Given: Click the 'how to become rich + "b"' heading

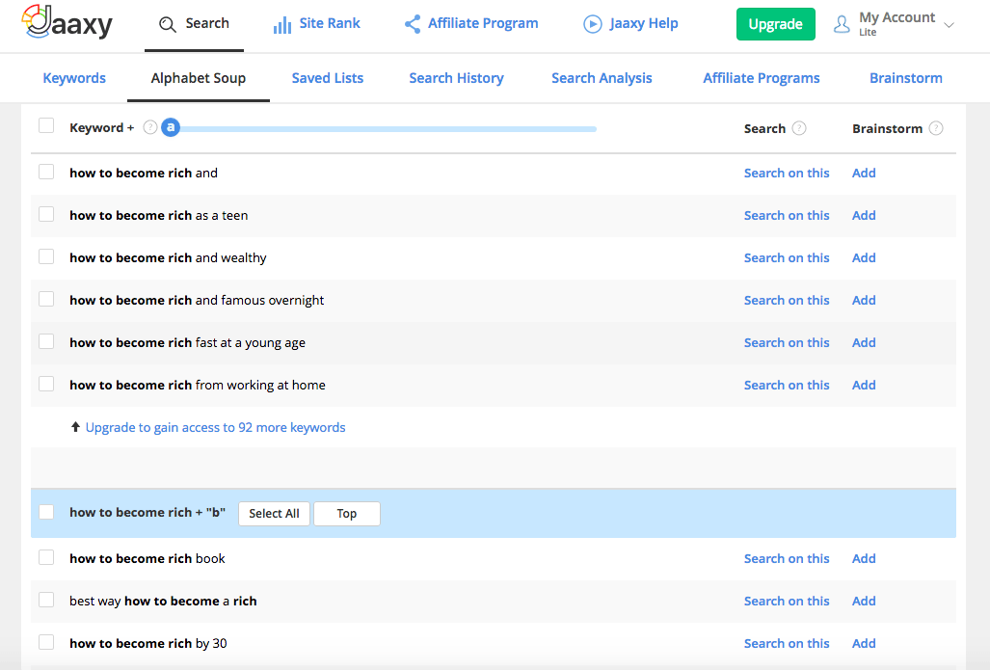Looking at the screenshot, I should click(147, 512).
